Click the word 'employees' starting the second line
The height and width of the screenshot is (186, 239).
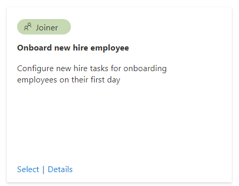pyautogui.click(x=37, y=80)
